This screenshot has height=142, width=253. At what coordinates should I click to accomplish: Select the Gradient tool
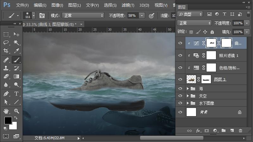click(16, 76)
